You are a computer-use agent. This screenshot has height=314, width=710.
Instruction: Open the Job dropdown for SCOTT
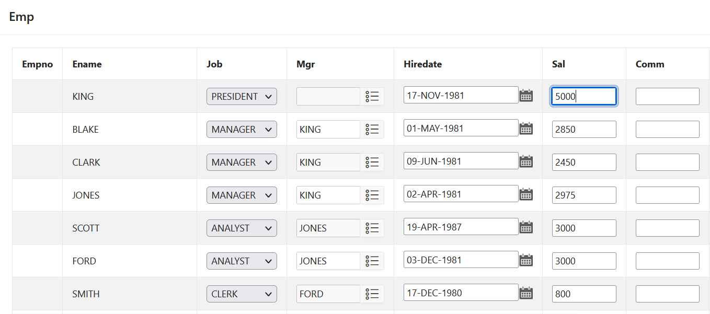(242, 228)
